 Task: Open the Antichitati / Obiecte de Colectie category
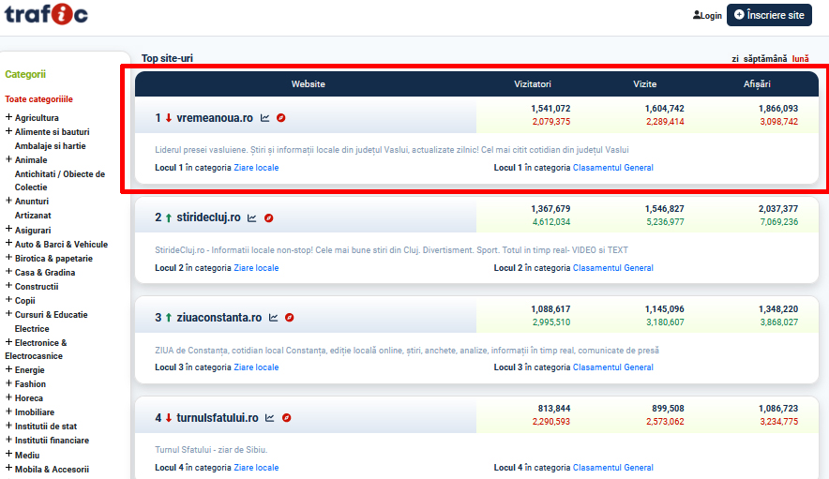[60, 181]
